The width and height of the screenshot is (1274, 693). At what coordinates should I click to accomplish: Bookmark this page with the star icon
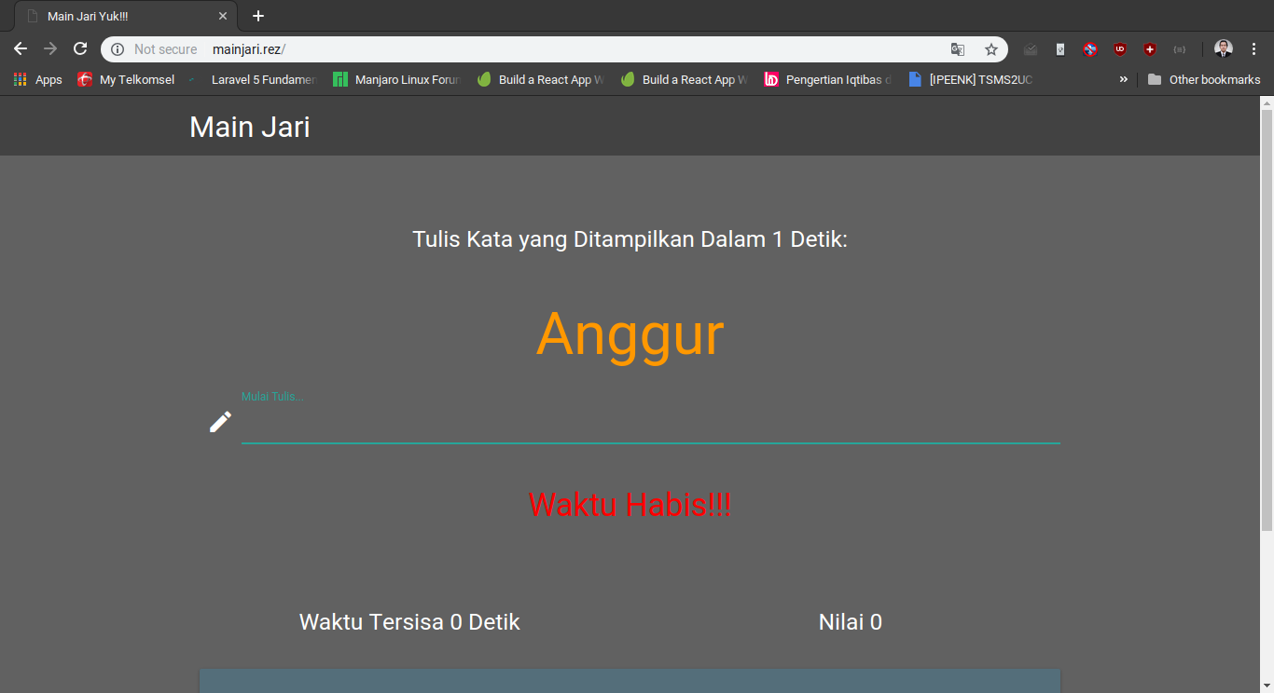(x=990, y=49)
